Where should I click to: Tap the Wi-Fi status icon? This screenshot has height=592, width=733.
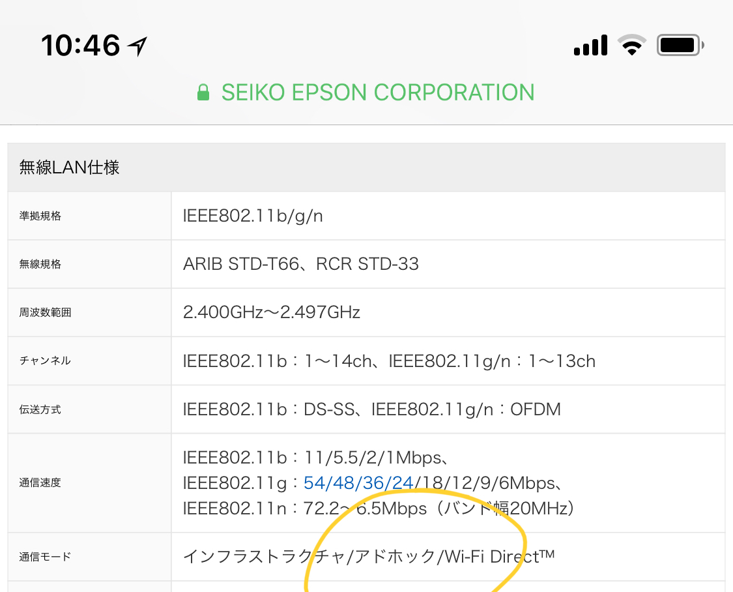tap(631, 46)
